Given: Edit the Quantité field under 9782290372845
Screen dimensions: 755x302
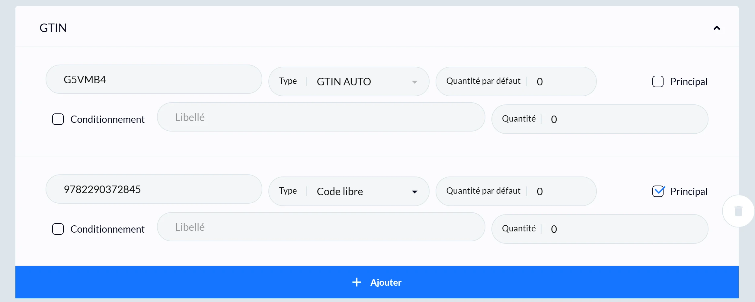Looking at the screenshot, I should (x=600, y=229).
